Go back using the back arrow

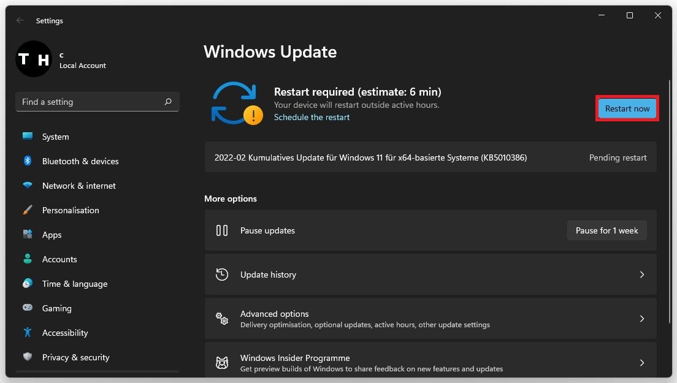click(x=20, y=20)
